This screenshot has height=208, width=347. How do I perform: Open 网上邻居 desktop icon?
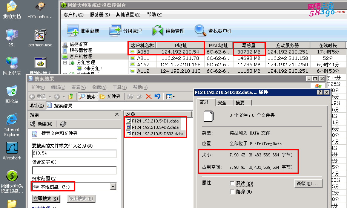[12, 66]
